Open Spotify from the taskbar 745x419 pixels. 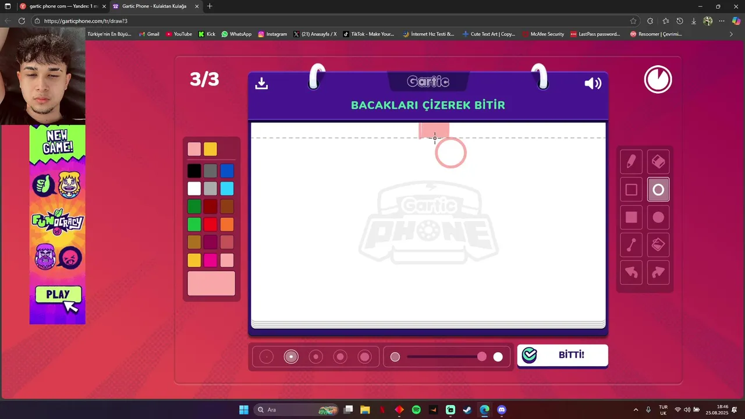click(x=416, y=410)
